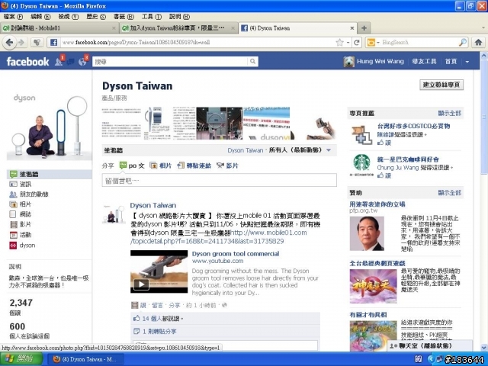Close the (4) Dyson Taiwan tab

(352, 28)
